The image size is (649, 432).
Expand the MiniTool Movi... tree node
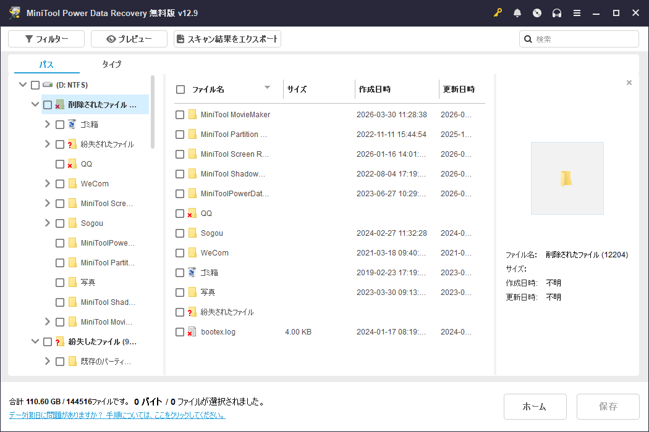pos(47,322)
